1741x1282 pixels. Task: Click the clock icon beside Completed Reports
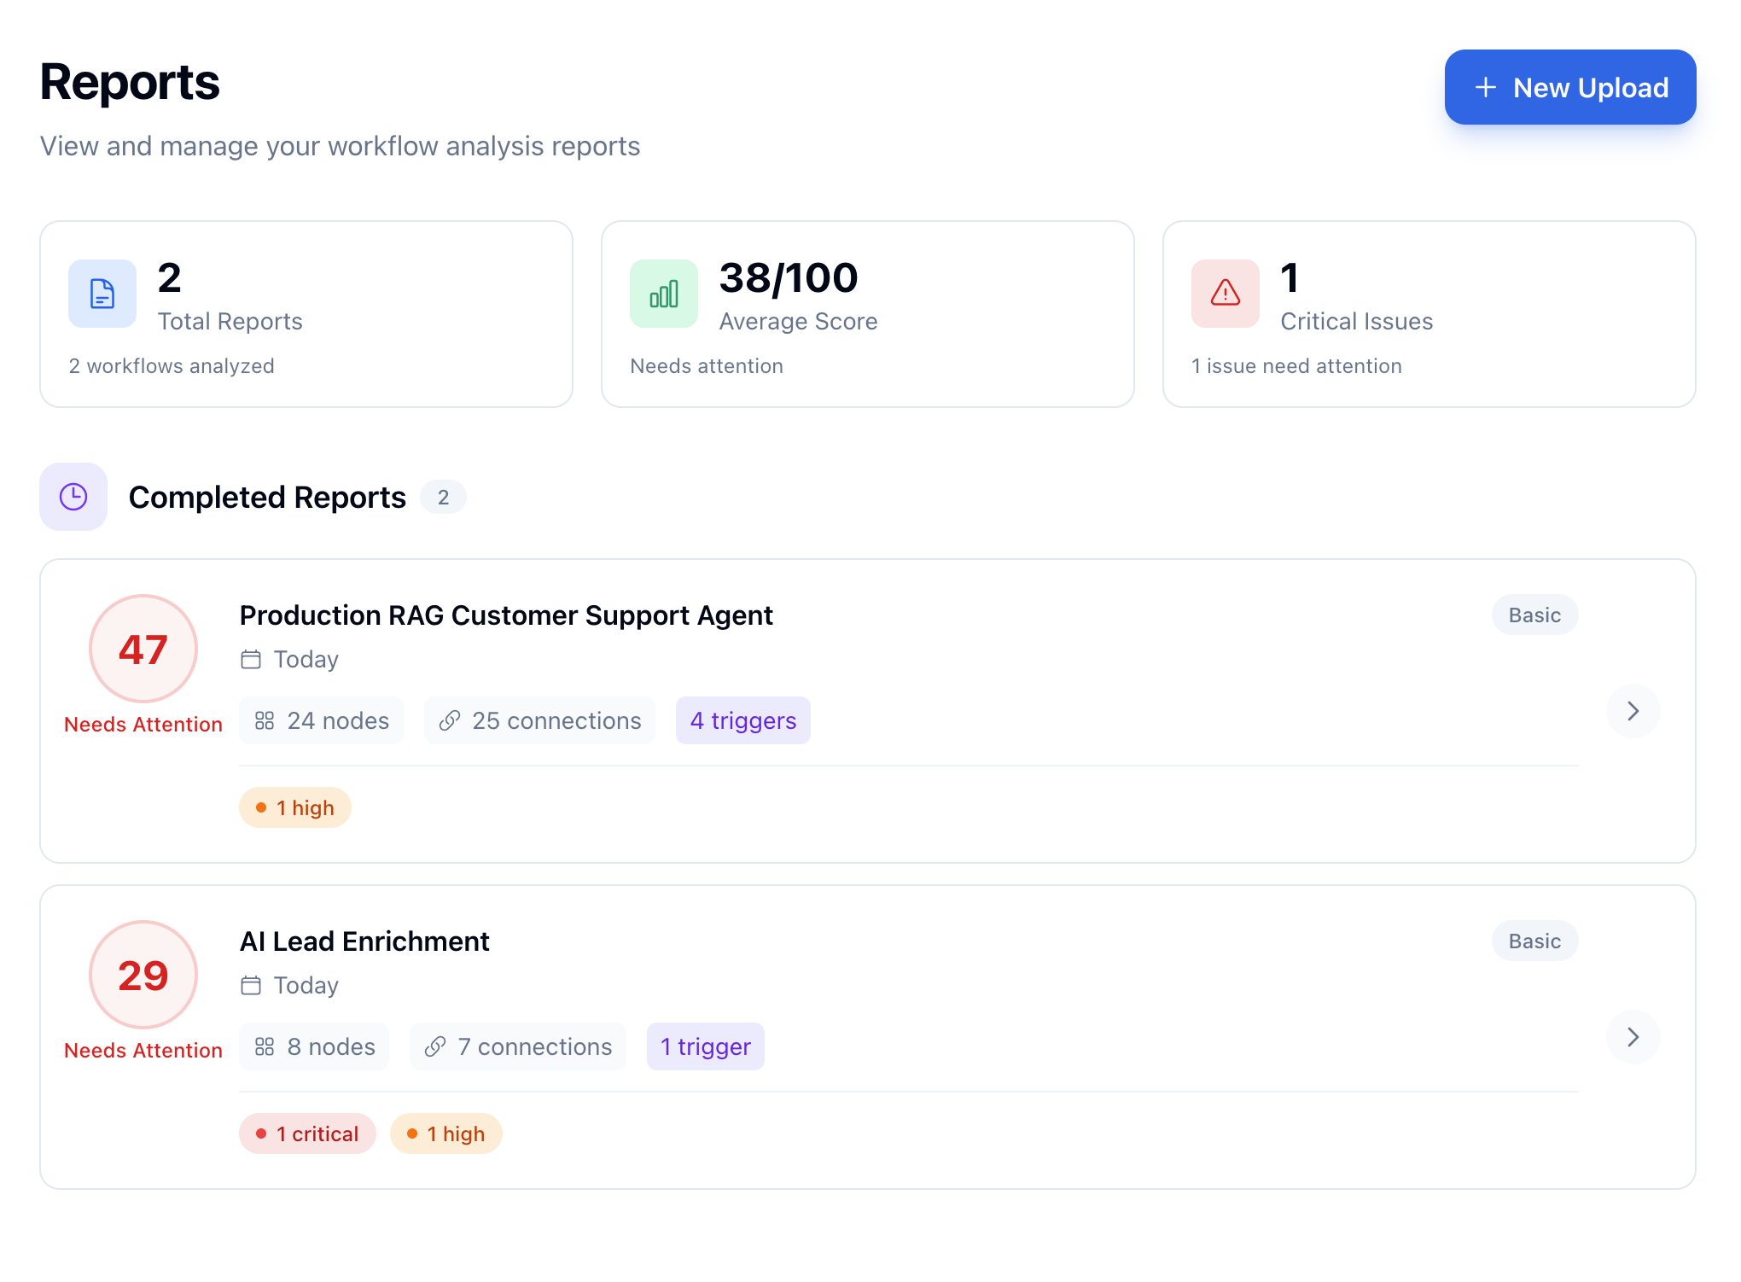click(73, 497)
